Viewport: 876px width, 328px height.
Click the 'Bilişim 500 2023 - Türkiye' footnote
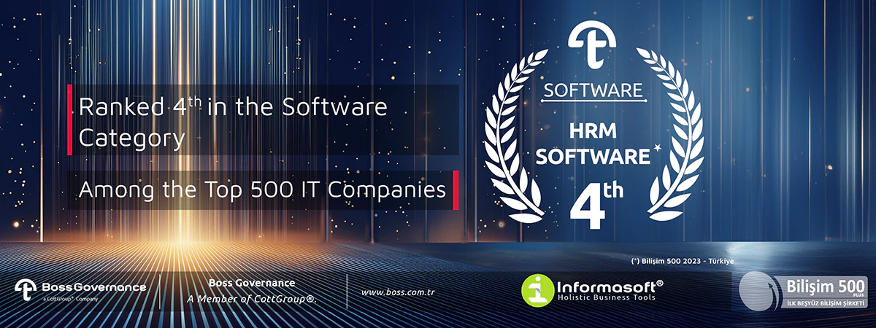pos(681,260)
